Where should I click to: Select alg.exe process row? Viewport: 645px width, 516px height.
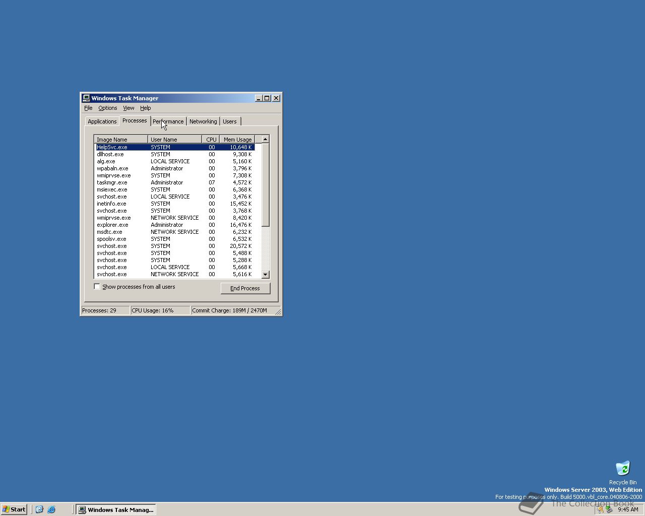(175, 161)
